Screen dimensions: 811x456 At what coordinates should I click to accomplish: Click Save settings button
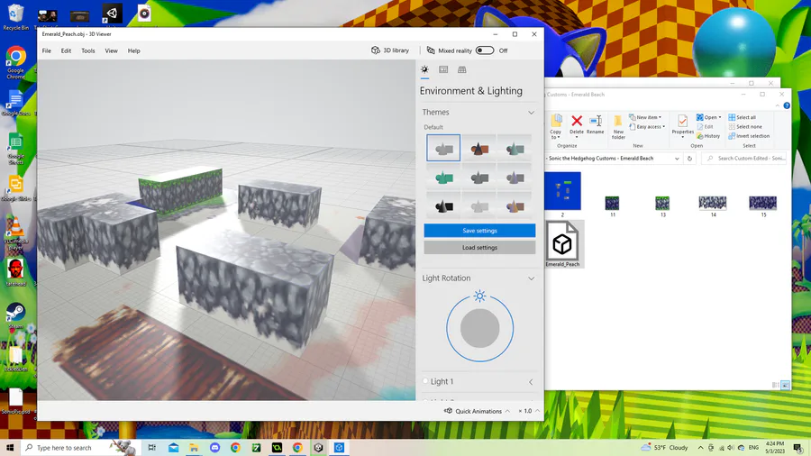pos(479,231)
